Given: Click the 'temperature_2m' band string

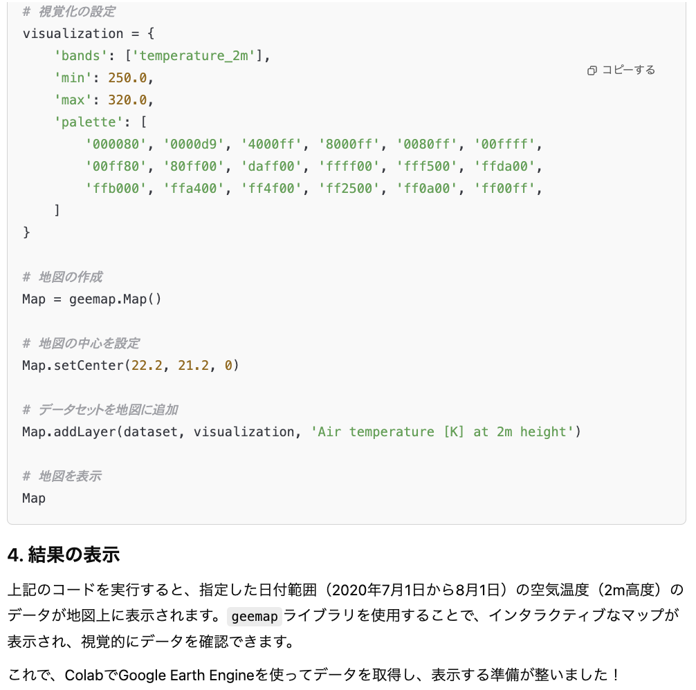Looking at the screenshot, I should (x=194, y=55).
